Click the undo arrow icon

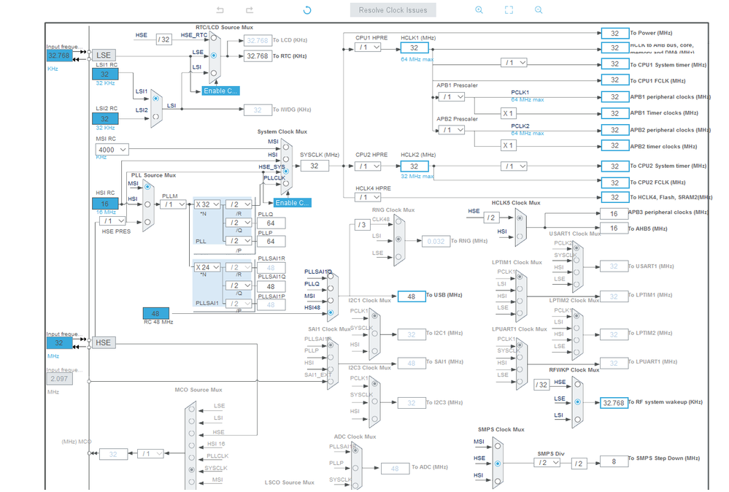pos(220,9)
